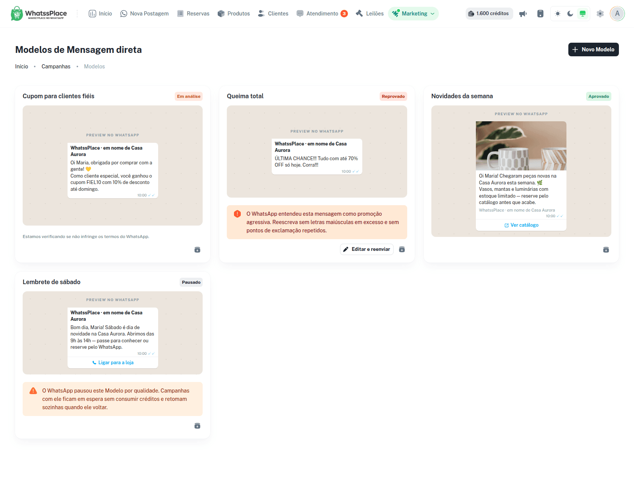Click Editar e reenviar button
This screenshot has width=634, height=484.
(367, 249)
